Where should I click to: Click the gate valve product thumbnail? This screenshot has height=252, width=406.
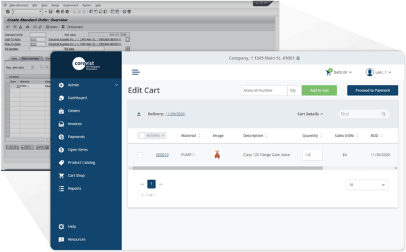(217, 155)
